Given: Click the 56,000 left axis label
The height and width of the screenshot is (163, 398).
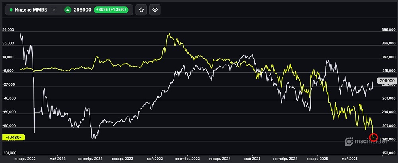Looking at the screenshot, I should tap(8, 30).
